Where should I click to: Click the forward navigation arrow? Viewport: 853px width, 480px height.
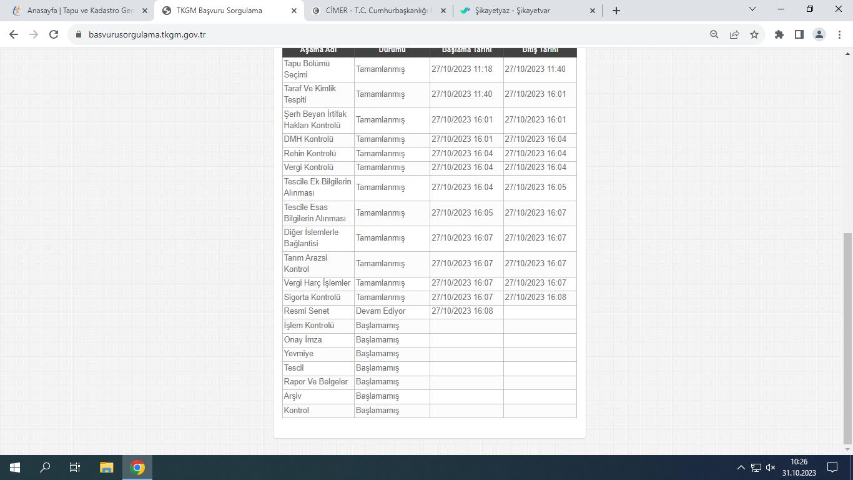(34, 34)
